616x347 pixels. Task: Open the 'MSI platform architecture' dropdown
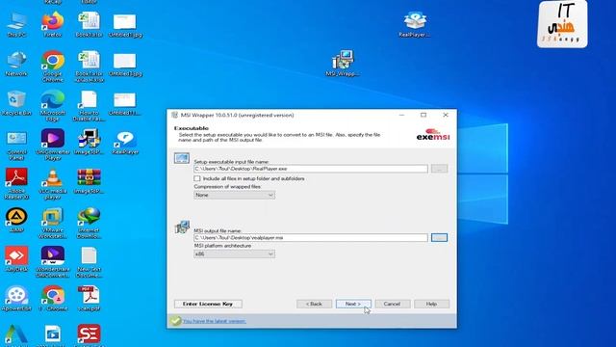pos(234,254)
